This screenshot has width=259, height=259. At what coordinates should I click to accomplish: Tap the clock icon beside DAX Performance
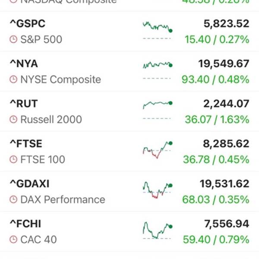[13, 199]
